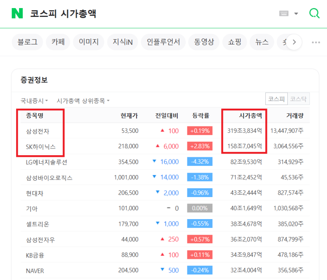Click the +2.83% change badge
The width and height of the screenshot is (327, 280).
(200, 146)
